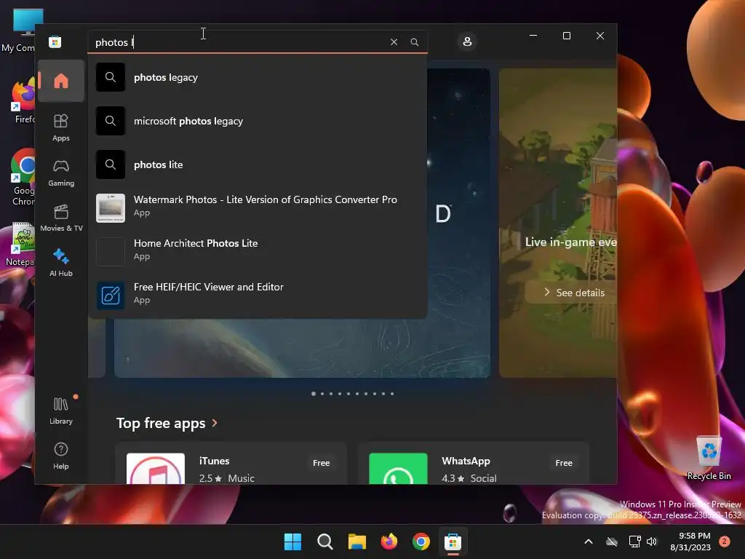Screen dimensions: 745x559
Task: Open the network icon in system tray
Action: coord(634,542)
